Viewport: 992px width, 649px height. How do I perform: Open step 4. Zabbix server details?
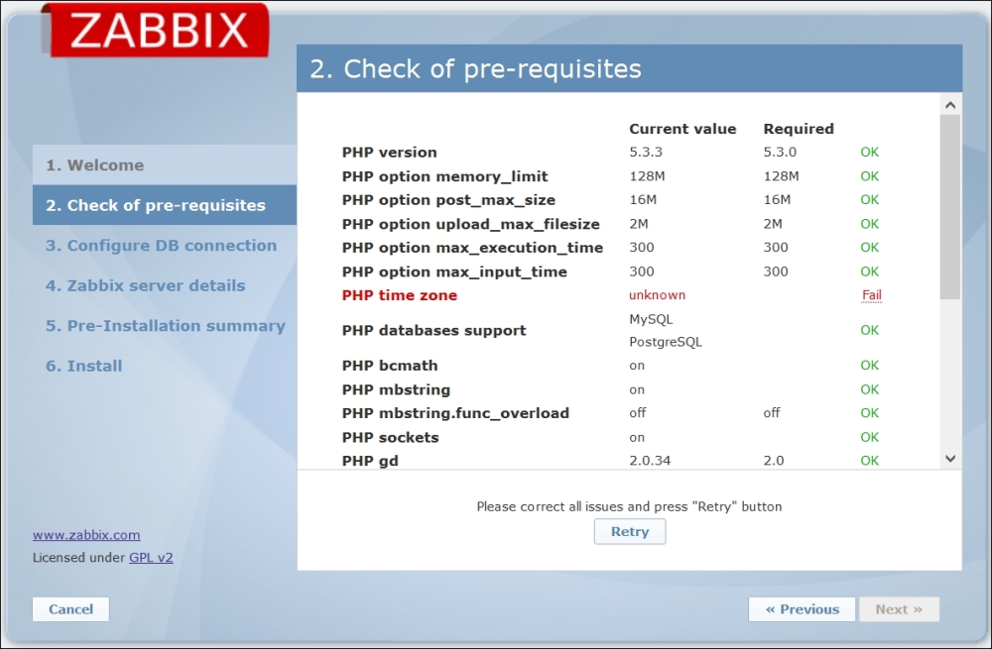click(145, 285)
